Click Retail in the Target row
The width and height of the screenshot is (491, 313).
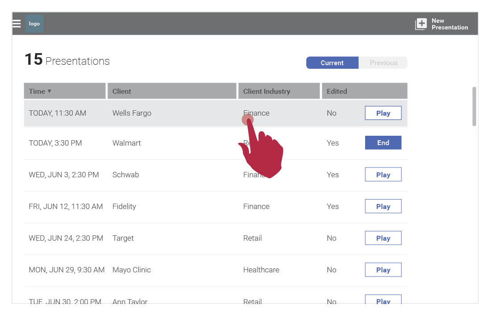[252, 238]
